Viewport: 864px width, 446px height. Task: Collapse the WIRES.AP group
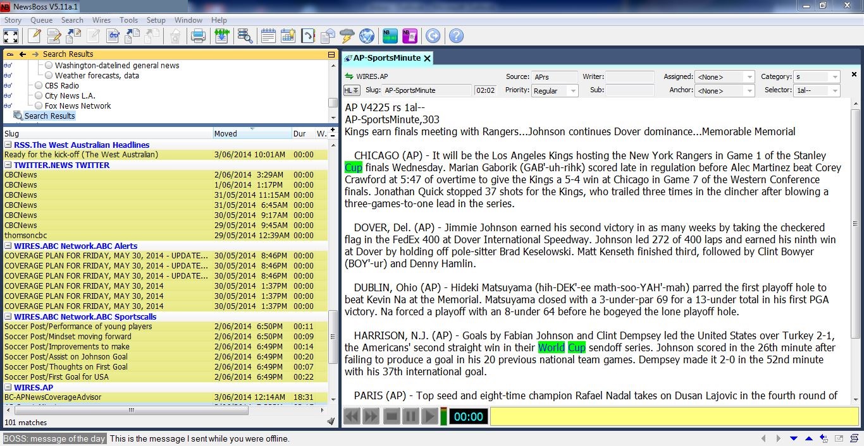coord(8,387)
